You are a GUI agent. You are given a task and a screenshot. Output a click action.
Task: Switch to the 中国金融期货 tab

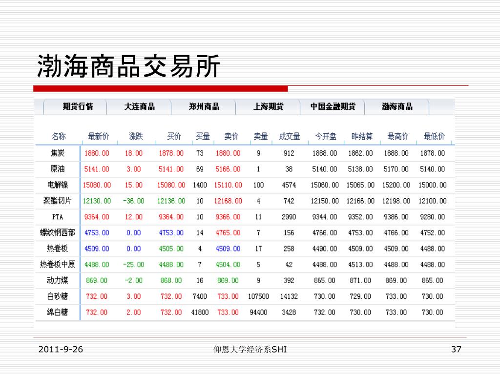point(333,106)
